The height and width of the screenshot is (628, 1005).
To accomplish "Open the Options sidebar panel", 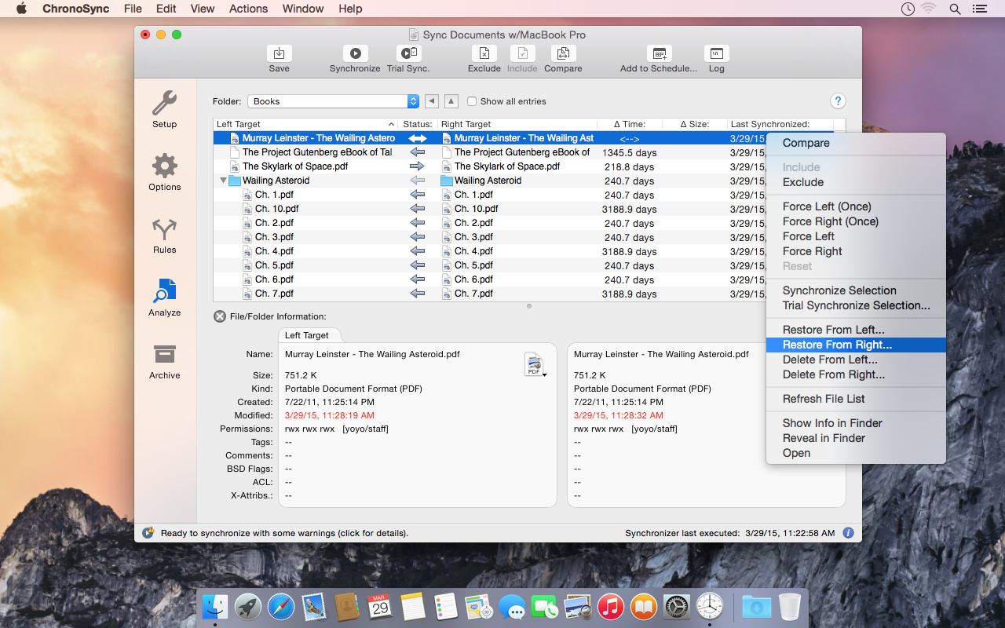I will 164,173.
